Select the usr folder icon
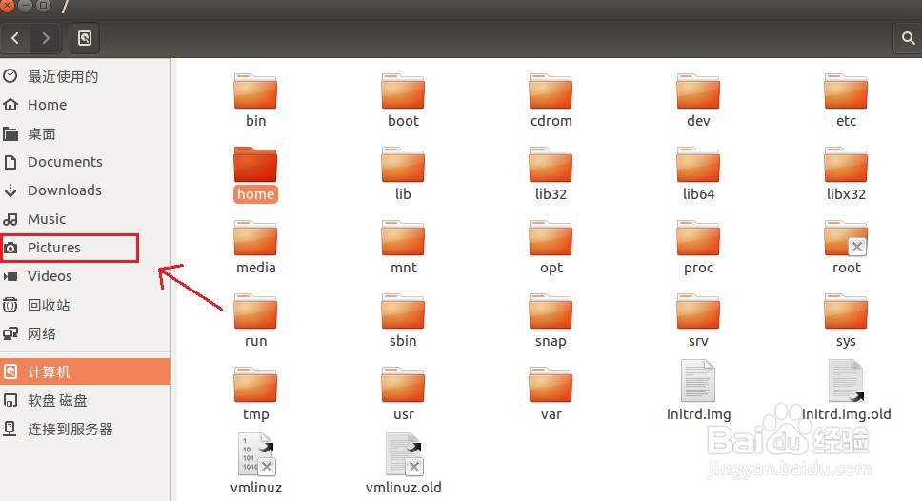The image size is (922, 501). click(403, 385)
